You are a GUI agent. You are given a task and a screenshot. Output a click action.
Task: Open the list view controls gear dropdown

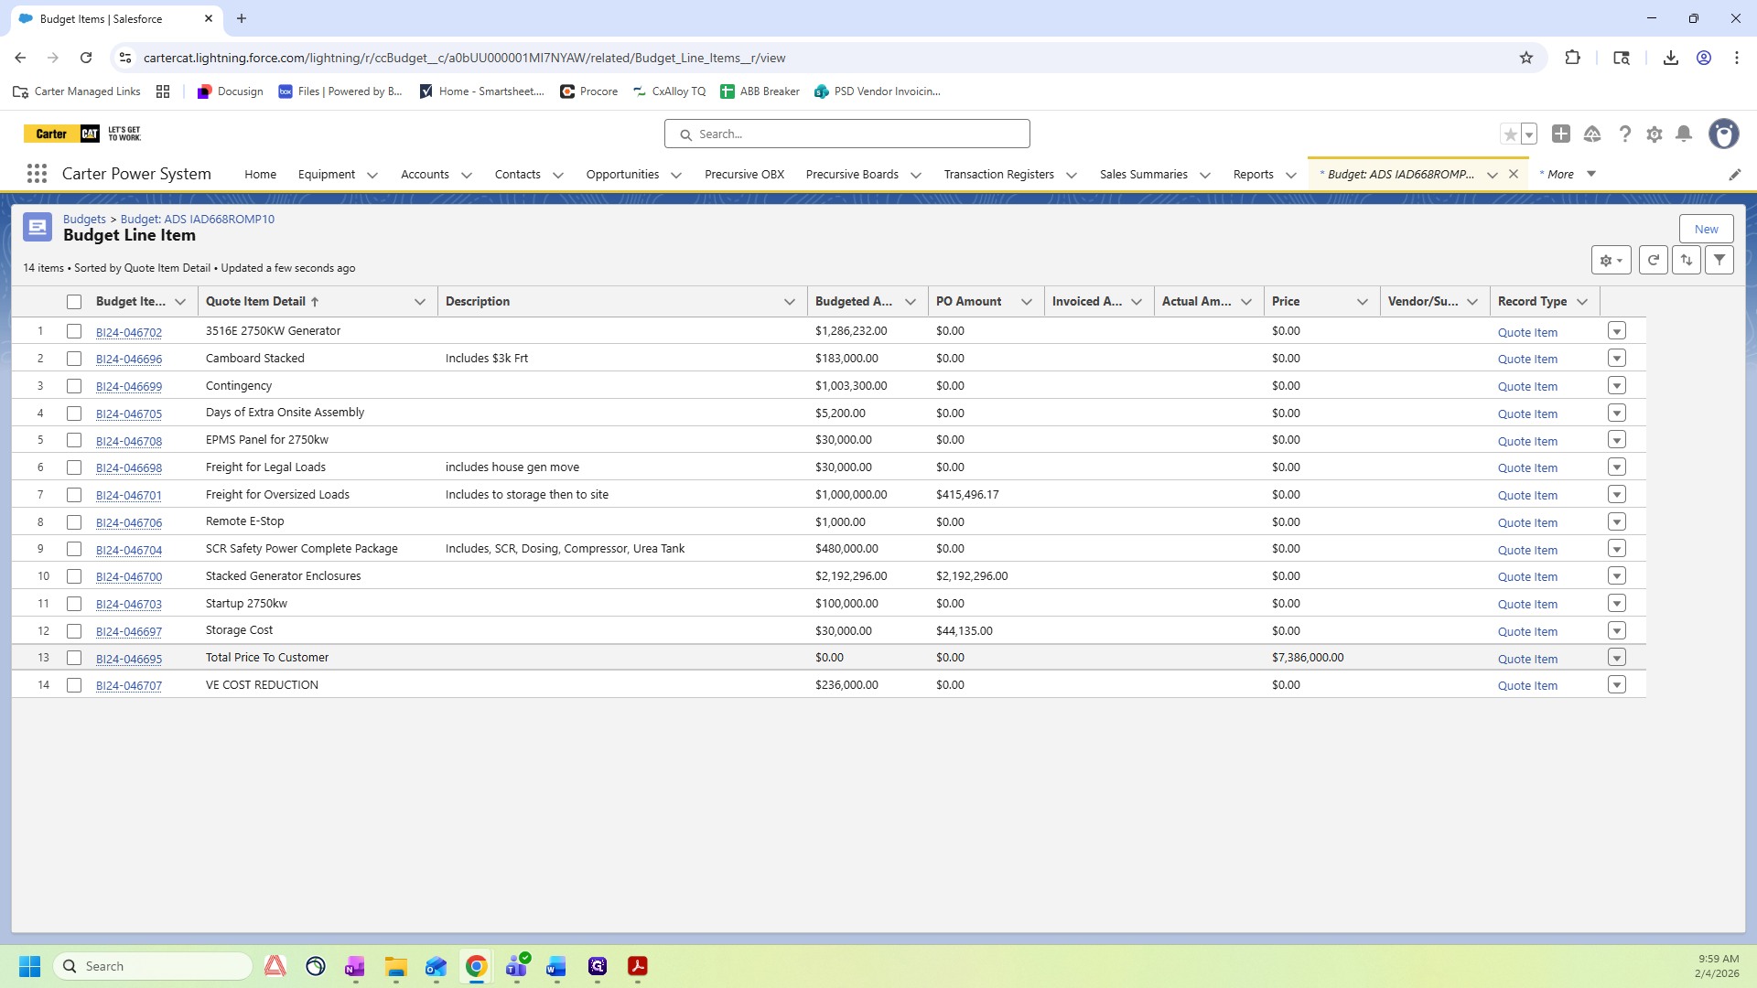(x=1611, y=261)
